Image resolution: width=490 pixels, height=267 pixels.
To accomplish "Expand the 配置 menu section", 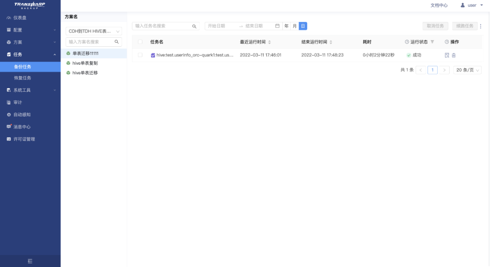I will 30,30.
